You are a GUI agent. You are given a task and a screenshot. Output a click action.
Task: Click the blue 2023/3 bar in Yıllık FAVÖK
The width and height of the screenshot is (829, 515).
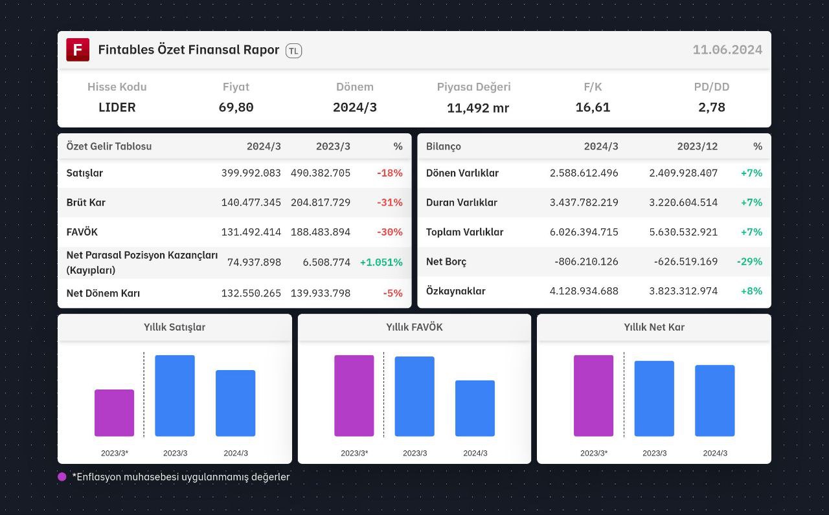click(x=414, y=397)
